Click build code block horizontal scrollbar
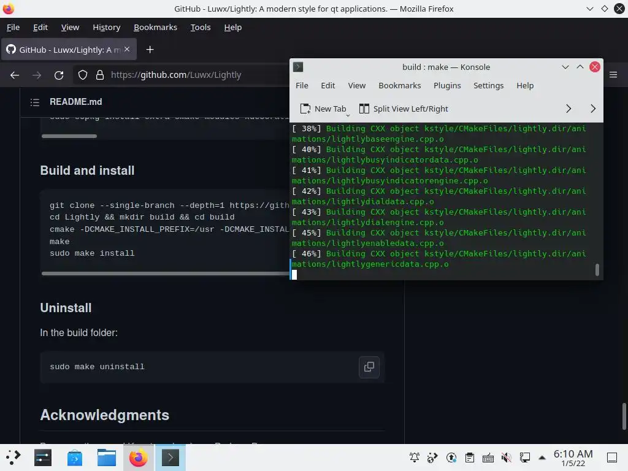The image size is (628, 471). point(166,274)
